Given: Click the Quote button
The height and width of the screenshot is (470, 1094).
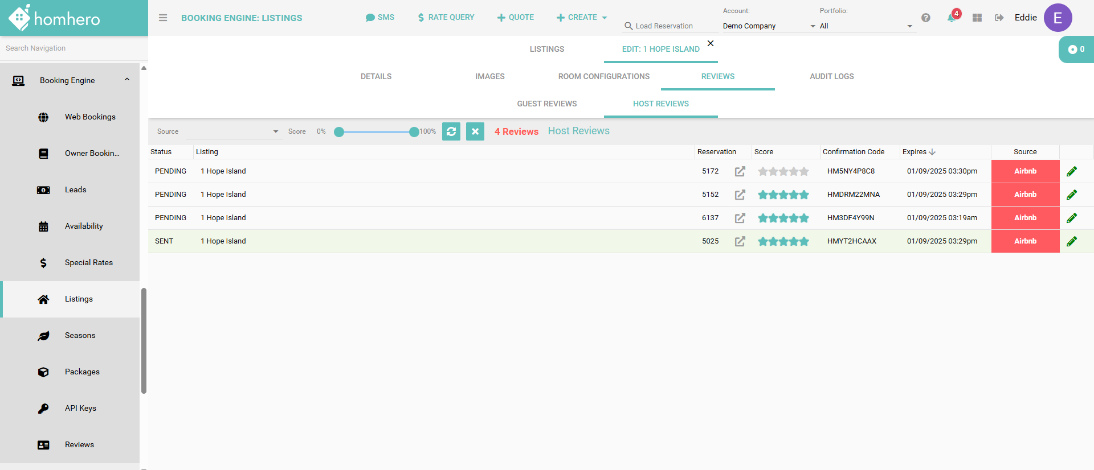Looking at the screenshot, I should tap(515, 18).
